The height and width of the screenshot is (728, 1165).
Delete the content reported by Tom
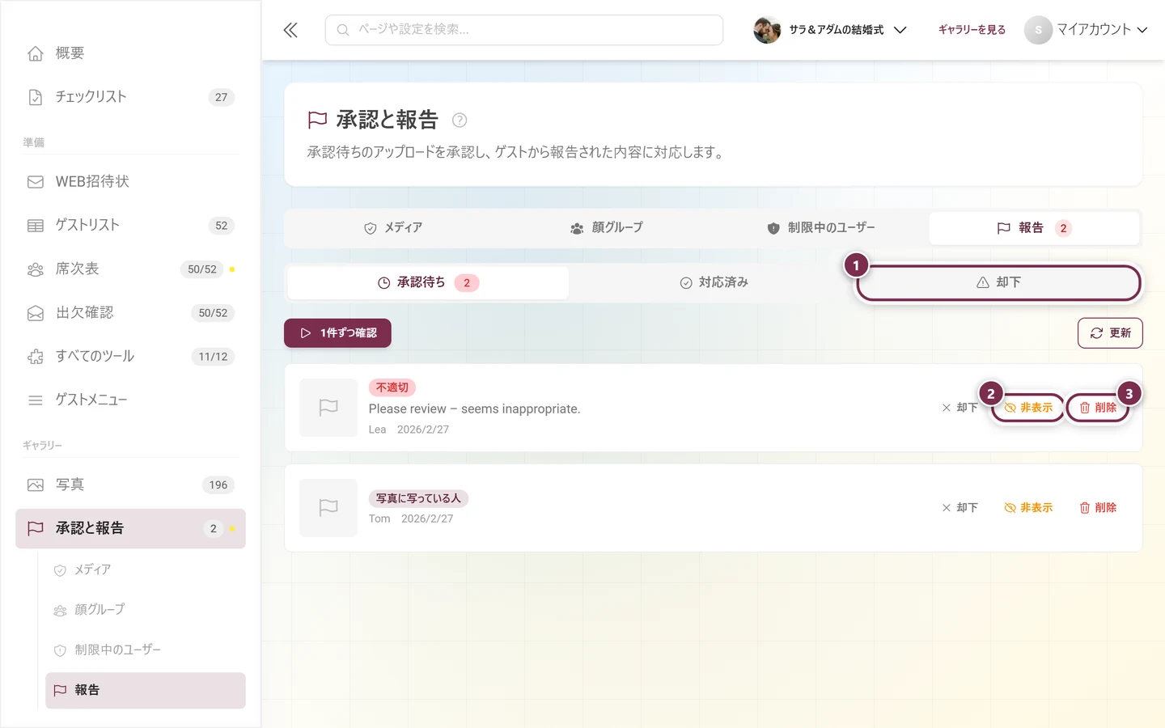pos(1098,508)
